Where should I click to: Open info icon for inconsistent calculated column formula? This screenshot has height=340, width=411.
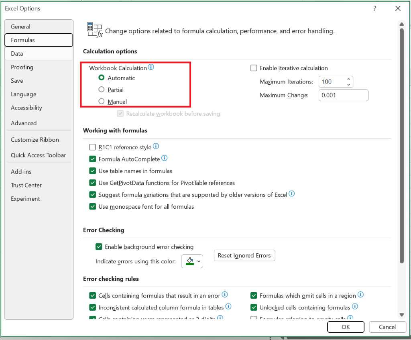228,306
